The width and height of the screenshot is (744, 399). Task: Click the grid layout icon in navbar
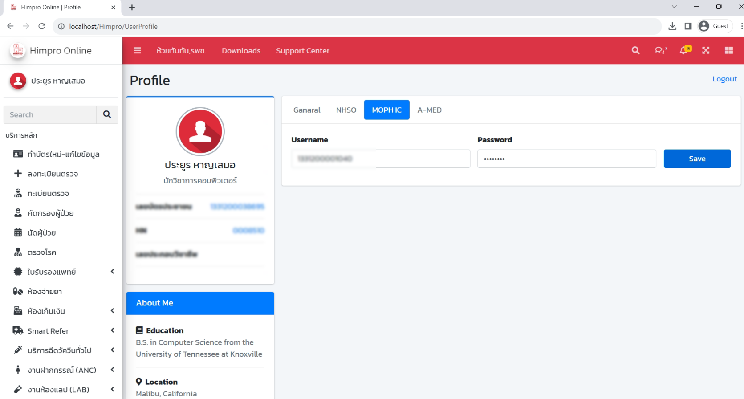728,51
